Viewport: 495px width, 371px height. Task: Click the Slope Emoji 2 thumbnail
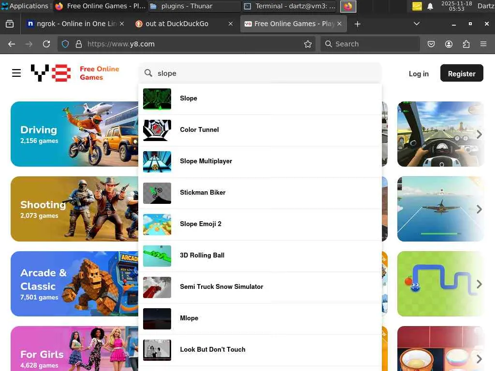157,224
